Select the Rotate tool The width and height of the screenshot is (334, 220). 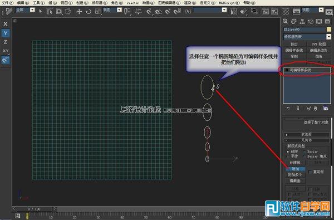coord(89,11)
